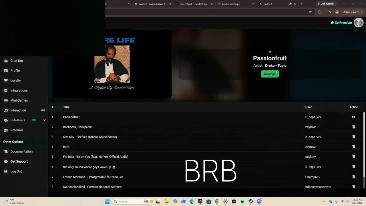Open Steam from the taskbar

(250, 201)
